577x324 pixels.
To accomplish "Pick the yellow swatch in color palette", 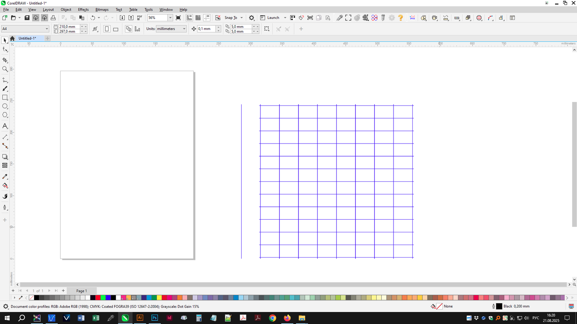I will (159, 298).
